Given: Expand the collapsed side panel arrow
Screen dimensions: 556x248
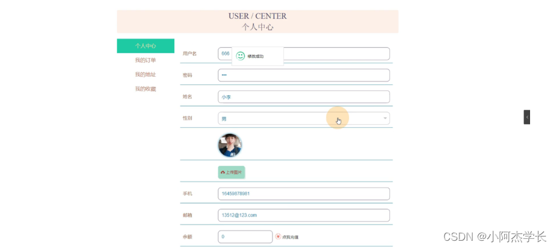Looking at the screenshot, I should (x=526, y=117).
